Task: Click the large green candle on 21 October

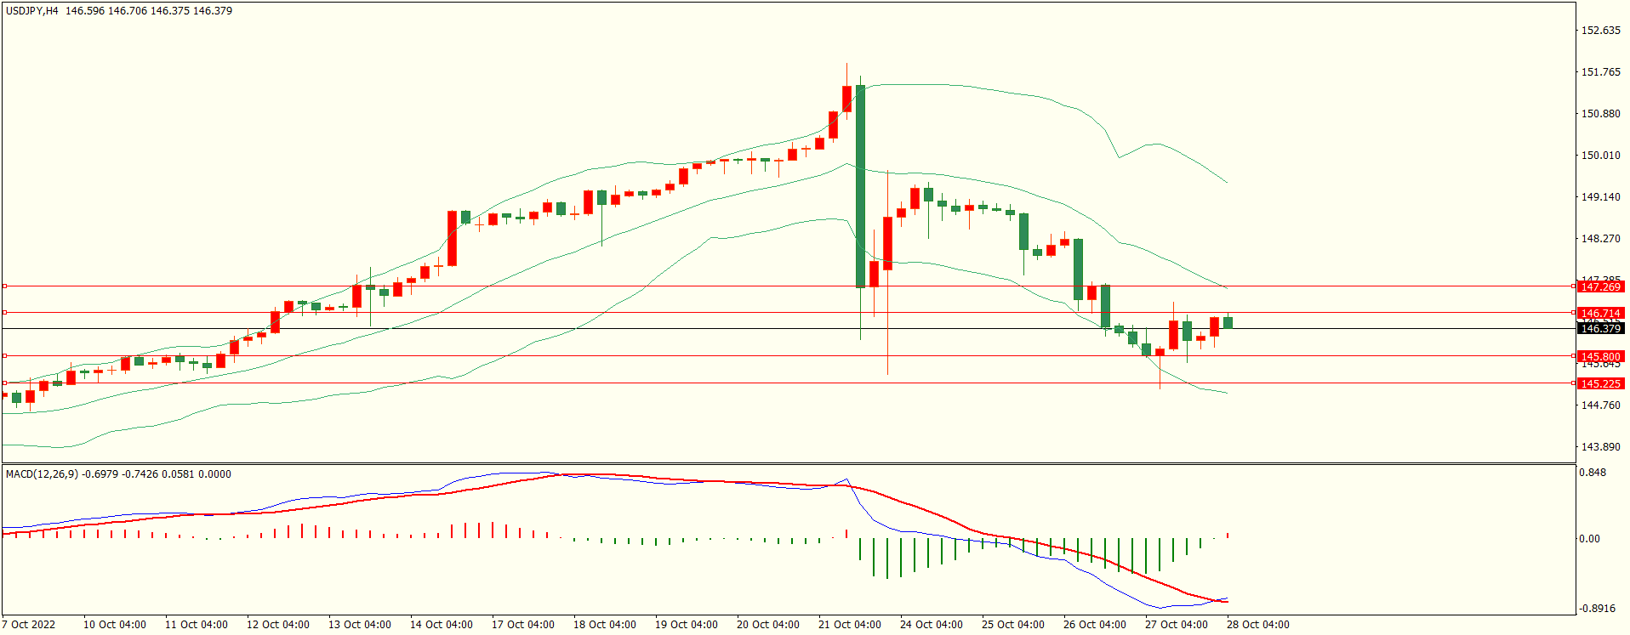Action: (x=860, y=187)
